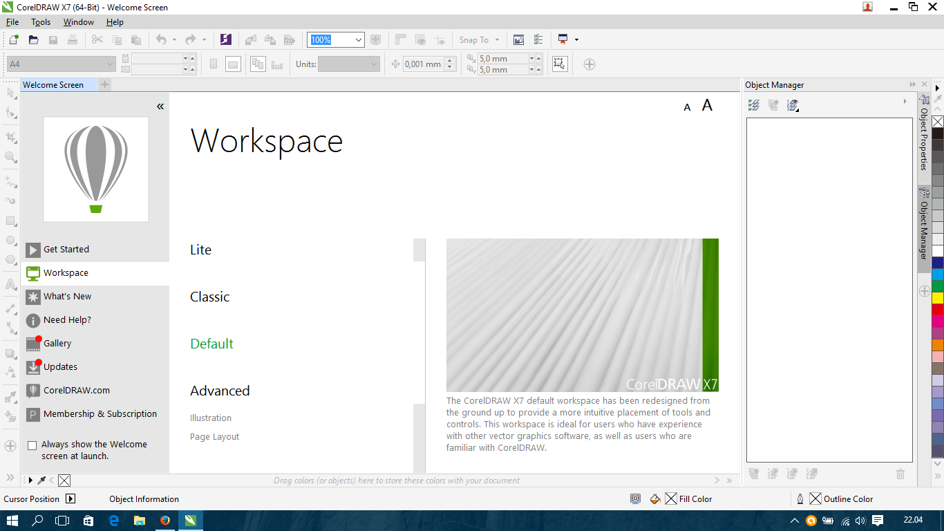Expand the Cursor Position status flyout
This screenshot has width=944, height=531.
[x=70, y=499]
